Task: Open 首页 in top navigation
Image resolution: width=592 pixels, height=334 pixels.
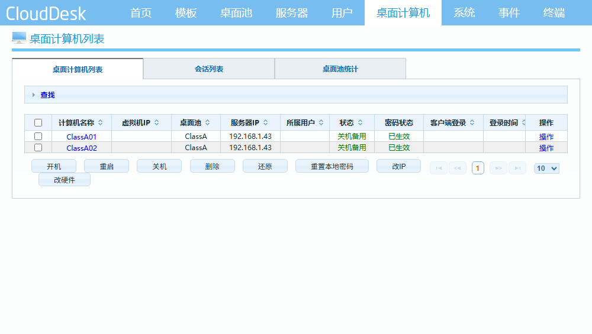Action: tap(141, 13)
